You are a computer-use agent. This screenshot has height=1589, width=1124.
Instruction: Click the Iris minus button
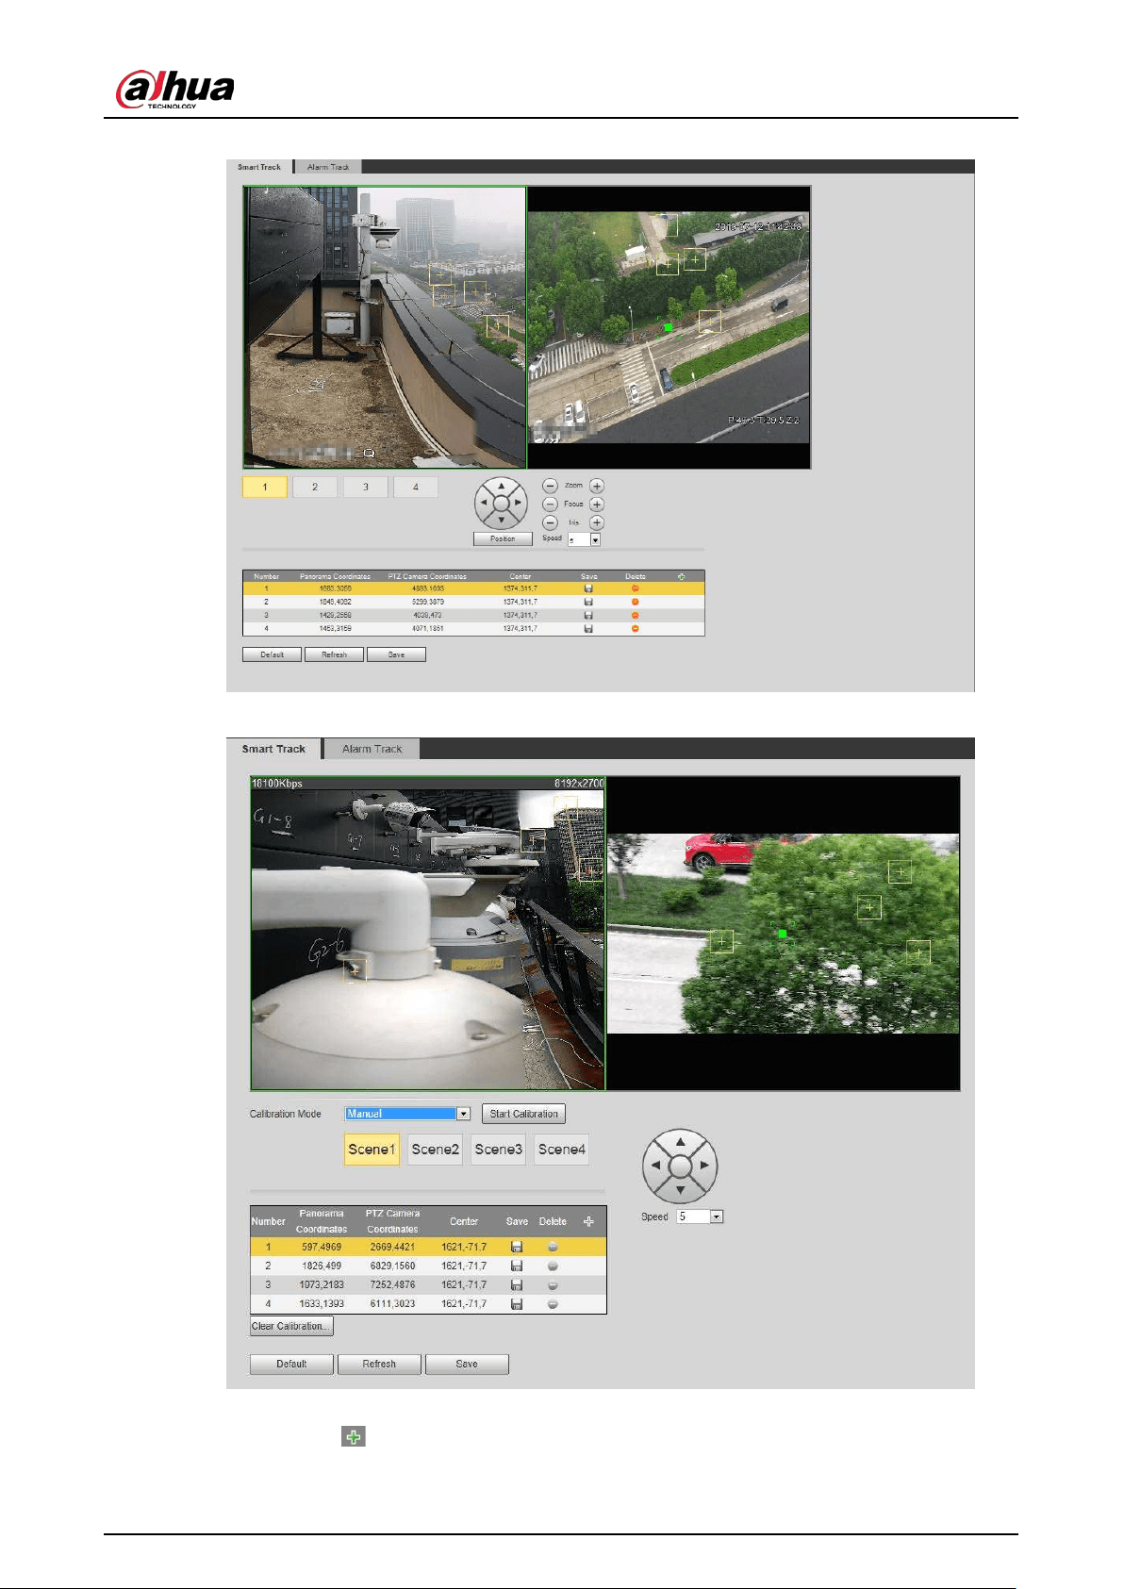[550, 522]
